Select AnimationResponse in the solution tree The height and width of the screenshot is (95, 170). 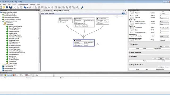(14, 30)
